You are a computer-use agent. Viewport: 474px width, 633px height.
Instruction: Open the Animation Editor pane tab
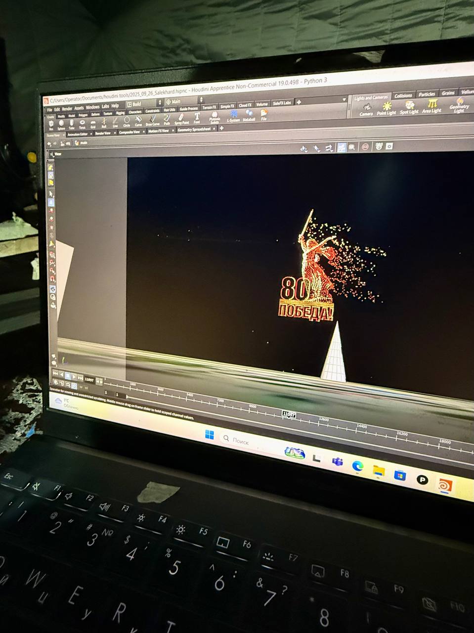(79, 134)
